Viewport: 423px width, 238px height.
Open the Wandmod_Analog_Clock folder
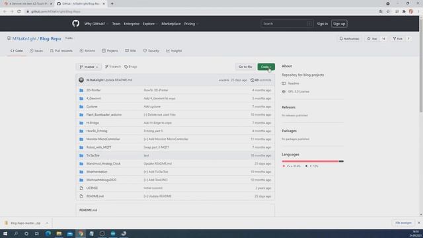click(103, 163)
